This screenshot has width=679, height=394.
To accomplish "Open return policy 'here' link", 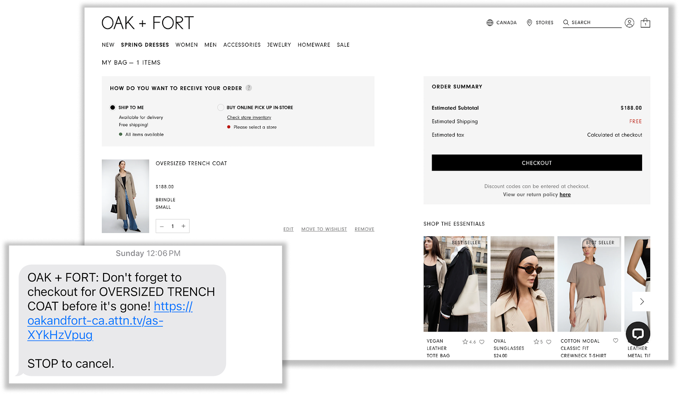I will click(565, 194).
